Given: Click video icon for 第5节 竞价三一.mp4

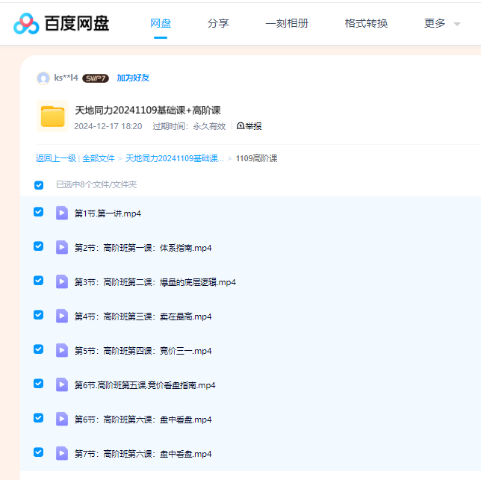Looking at the screenshot, I should (x=62, y=350).
